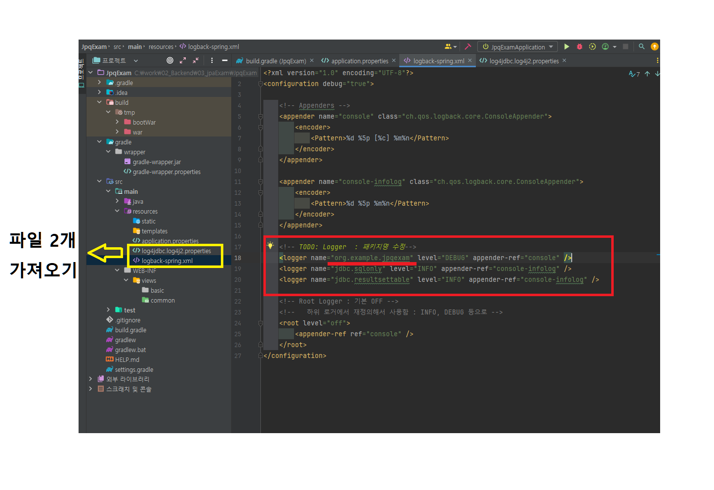Viewport: 714px width, 490px height.
Task: Open the 프로젝트 view selector dropdown
Action: point(115,60)
